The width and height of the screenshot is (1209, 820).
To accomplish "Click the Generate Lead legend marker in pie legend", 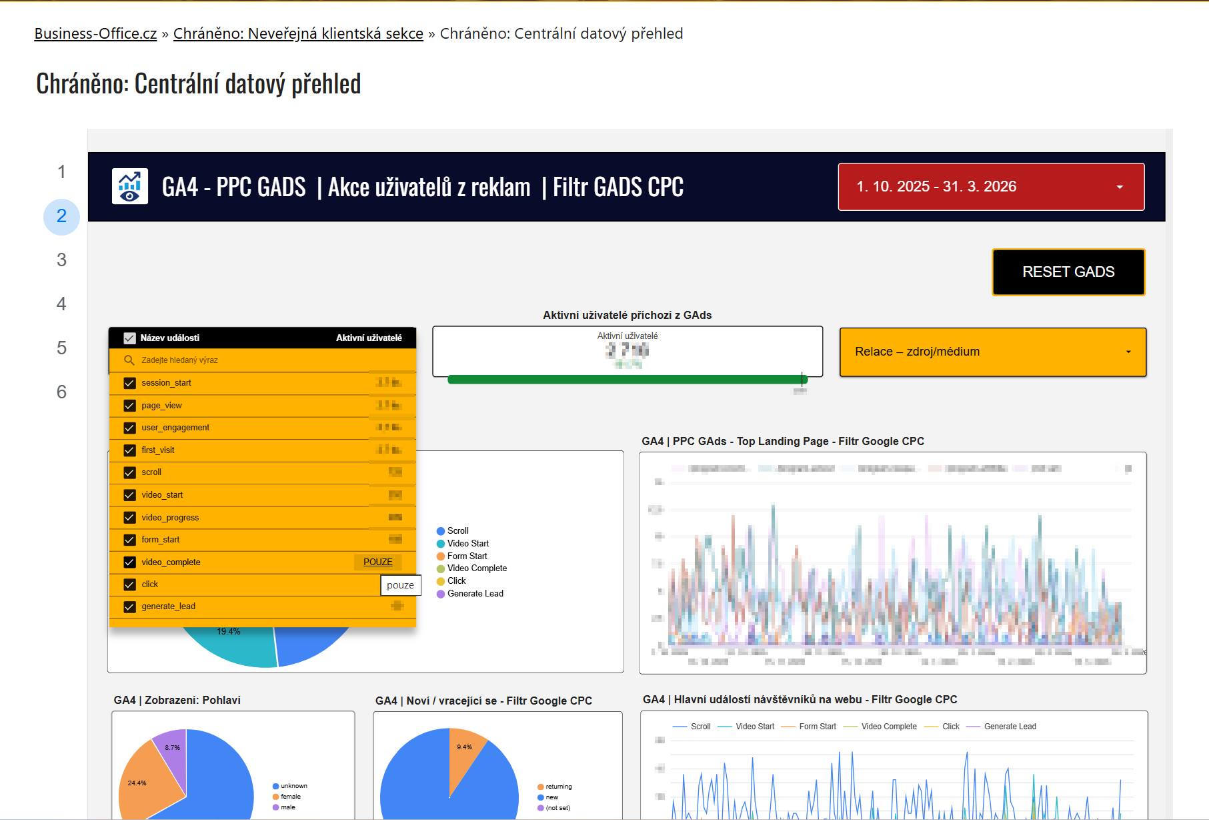I will coord(440,594).
